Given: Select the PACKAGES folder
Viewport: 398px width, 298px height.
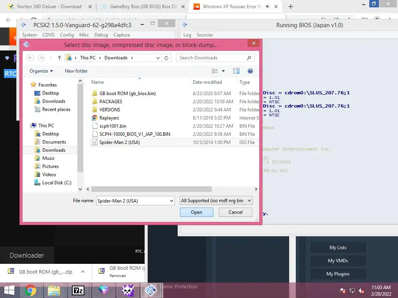Looking at the screenshot, I should tap(111, 101).
